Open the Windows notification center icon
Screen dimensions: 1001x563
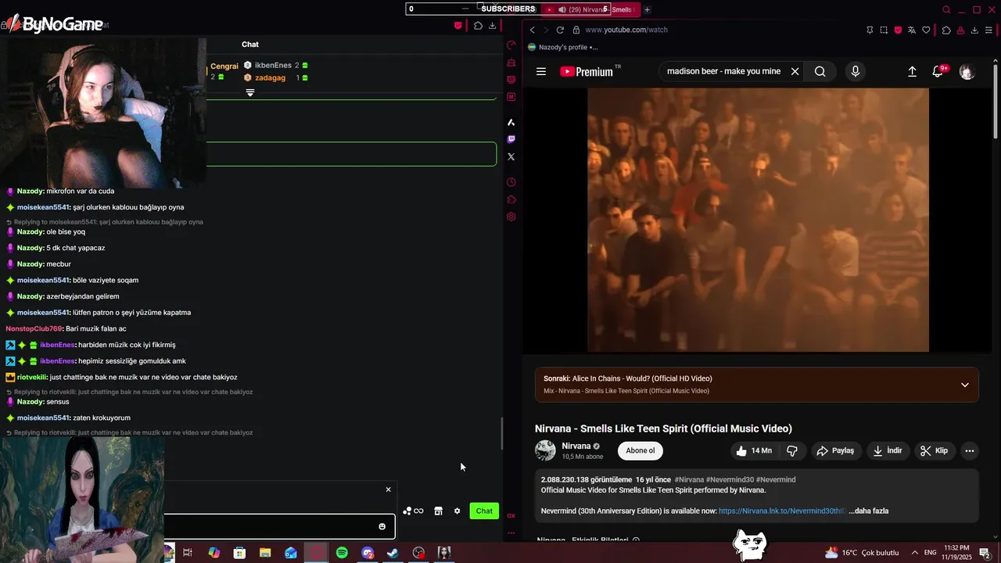985,553
